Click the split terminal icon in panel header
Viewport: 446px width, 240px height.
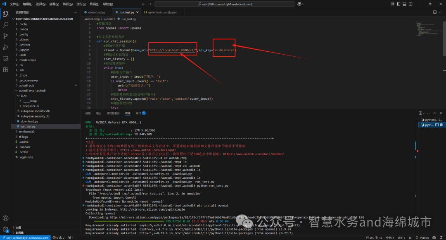[420, 113]
